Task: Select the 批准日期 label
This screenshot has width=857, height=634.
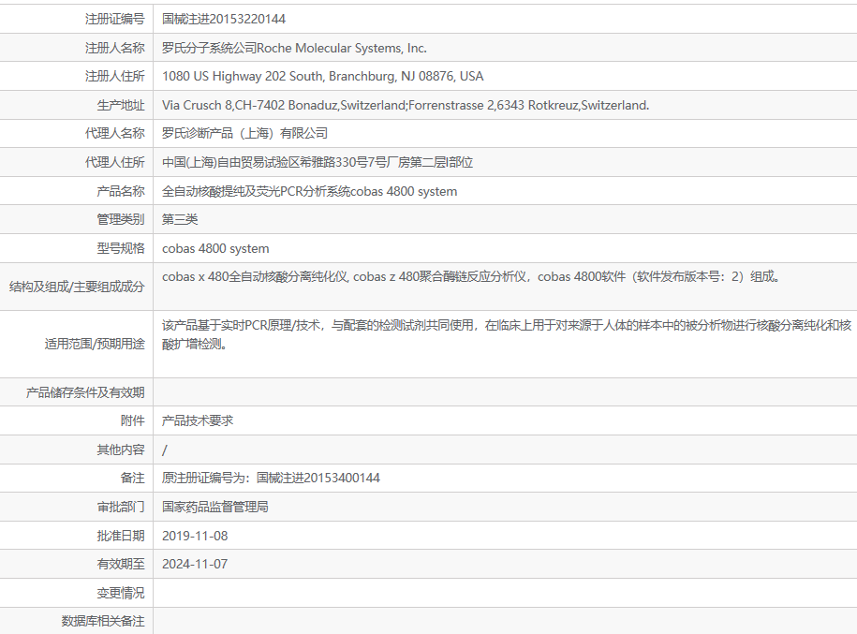Action: pos(121,536)
